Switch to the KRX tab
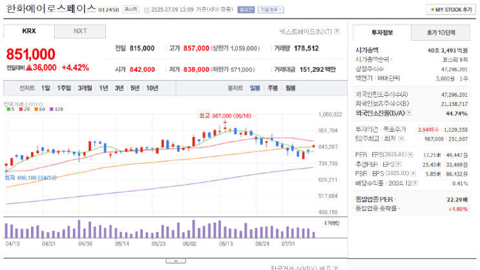 coord(29,31)
